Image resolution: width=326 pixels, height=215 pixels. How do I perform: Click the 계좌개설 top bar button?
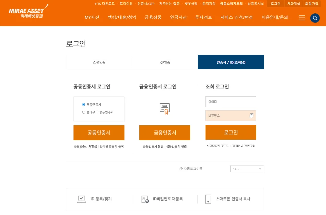pos(293,4)
